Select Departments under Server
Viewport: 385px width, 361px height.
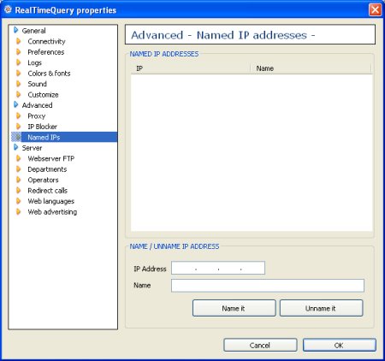pos(47,169)
